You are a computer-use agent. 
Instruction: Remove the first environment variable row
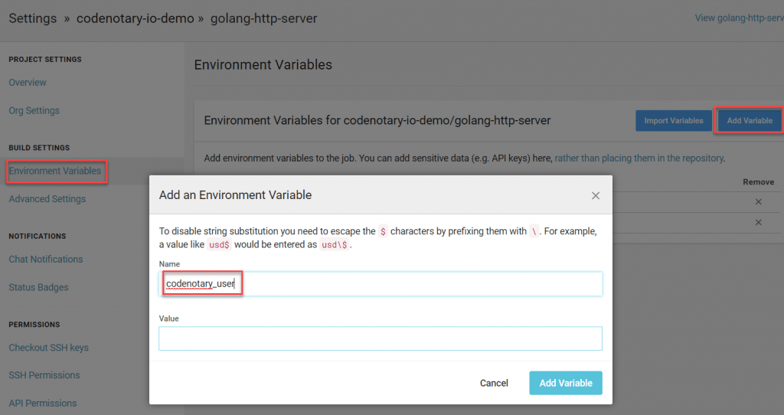point(758,202)
